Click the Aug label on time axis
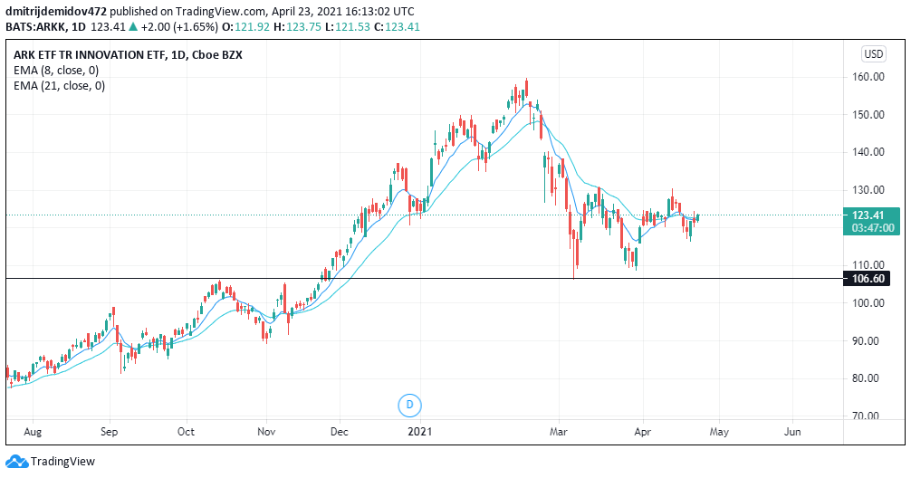 34,432
